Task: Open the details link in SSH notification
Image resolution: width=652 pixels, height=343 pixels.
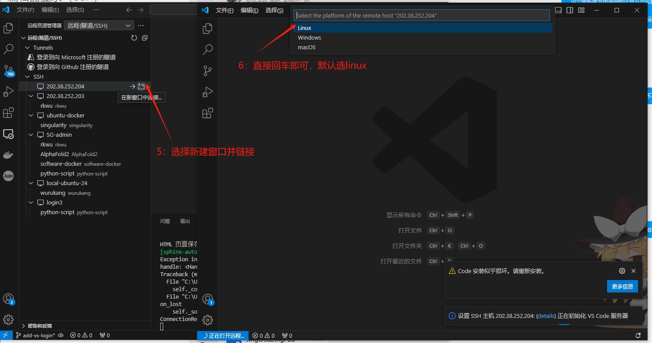Action: pos(546,316)
